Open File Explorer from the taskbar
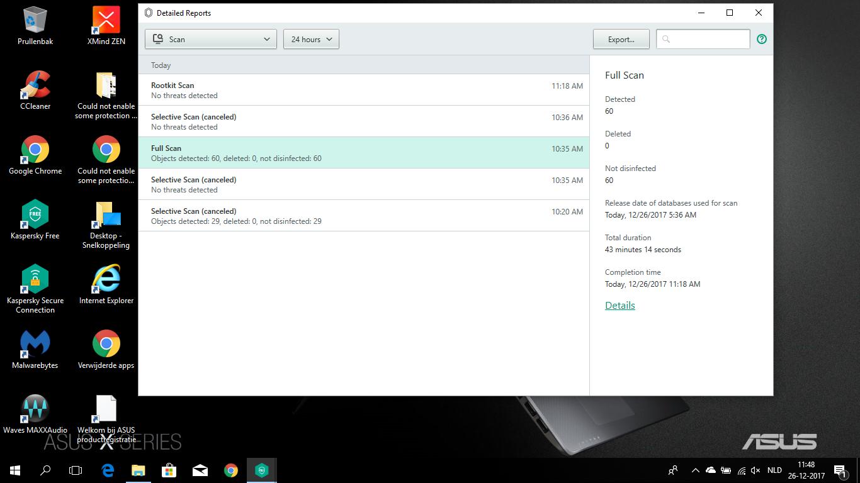This screenshot has height=483, width=860. coord(138,470)
